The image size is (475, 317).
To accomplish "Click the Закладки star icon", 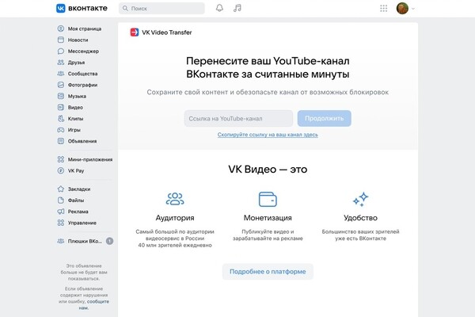I will 61,189.
